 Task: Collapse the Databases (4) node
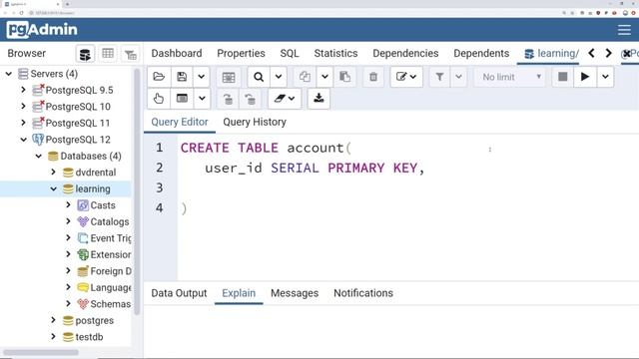tap(38, 156)
